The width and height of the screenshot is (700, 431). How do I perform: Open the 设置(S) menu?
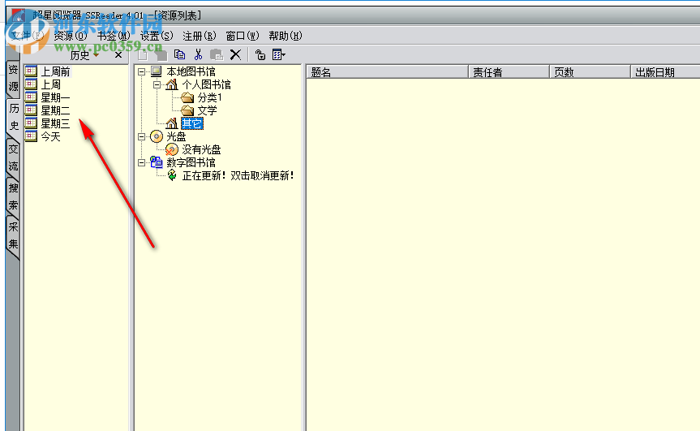click(157, 36)
